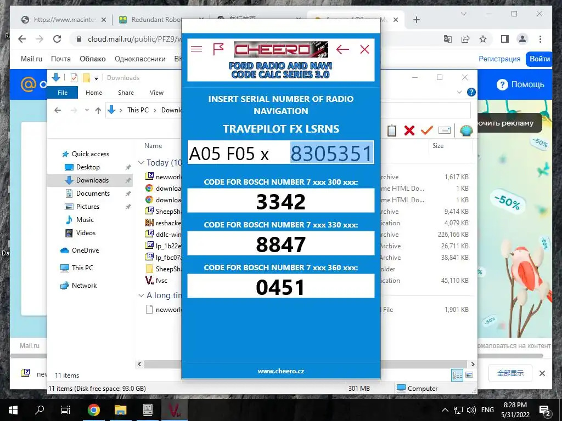Switch Explorer to details view

coord(457,375)
